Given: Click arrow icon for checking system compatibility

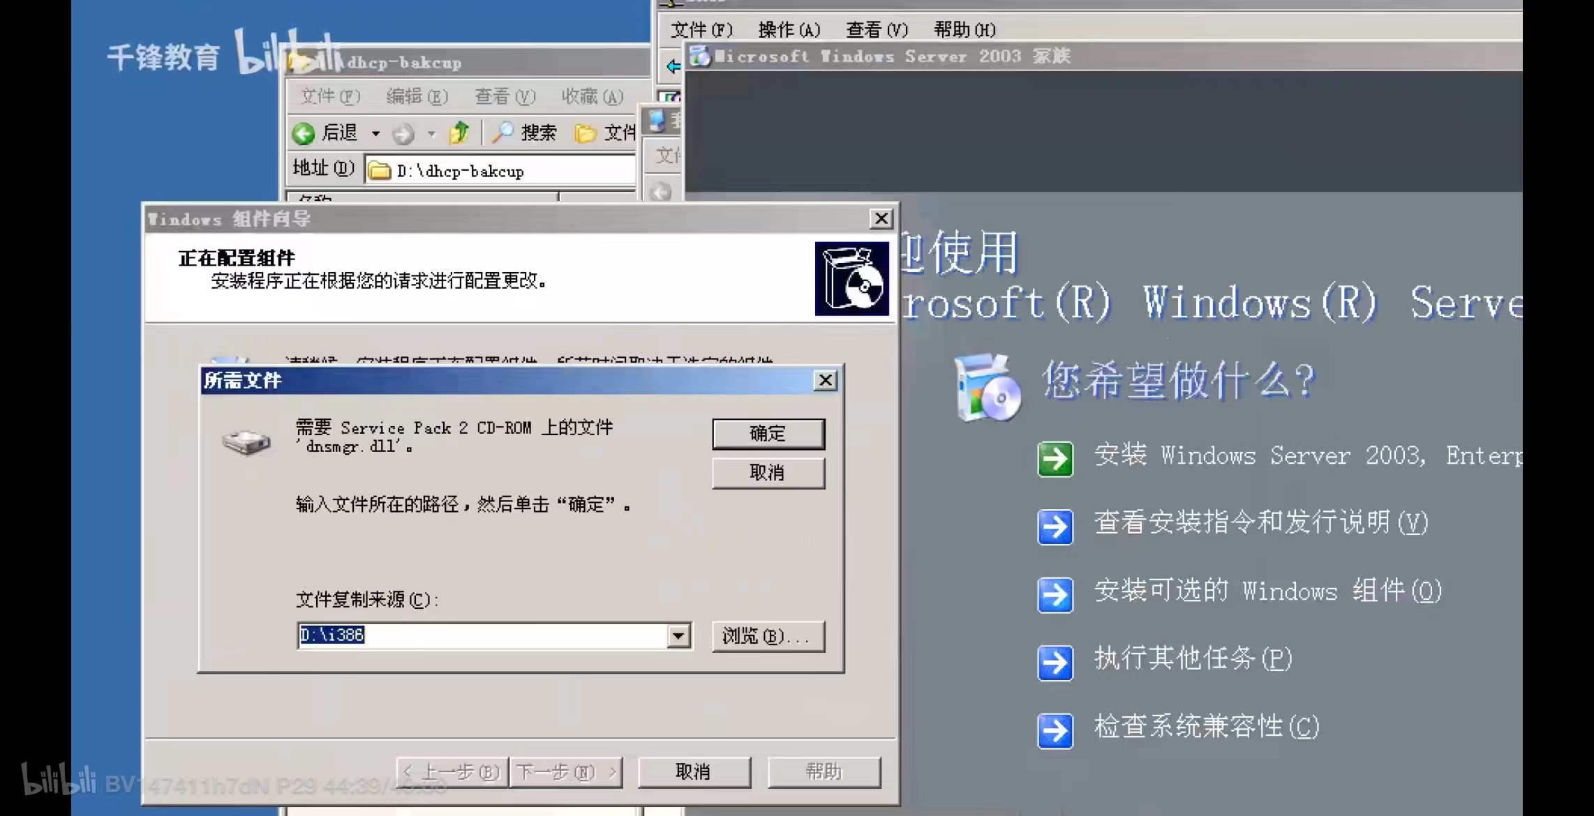Looking at the screenshot, I should [x=1055, y=730].
